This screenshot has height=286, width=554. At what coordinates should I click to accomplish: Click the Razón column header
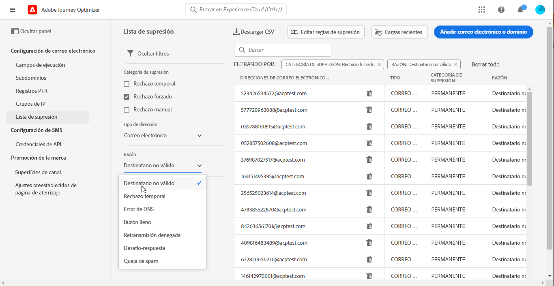pyautogui.click(x=499, y=78)
